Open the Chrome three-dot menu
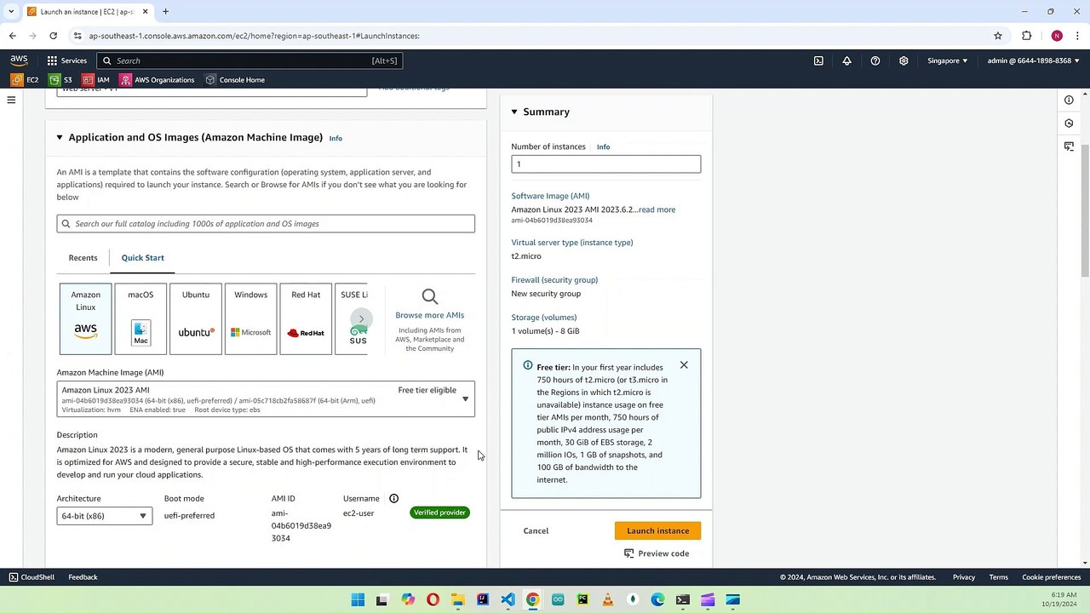The image size is (1090, 613). [1077, 36]
